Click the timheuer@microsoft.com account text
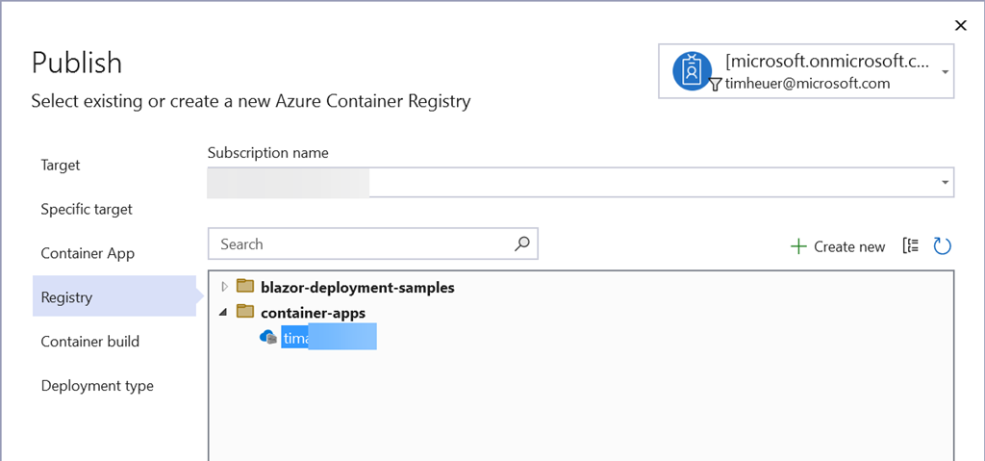 (x=807, y=83)
